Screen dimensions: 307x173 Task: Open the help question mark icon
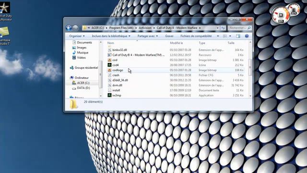tap(247, 36)
